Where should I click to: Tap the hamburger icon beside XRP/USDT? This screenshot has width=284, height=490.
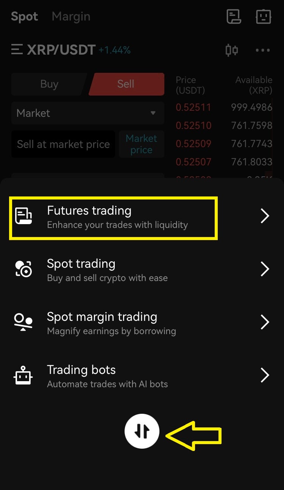tap(17, 50)
